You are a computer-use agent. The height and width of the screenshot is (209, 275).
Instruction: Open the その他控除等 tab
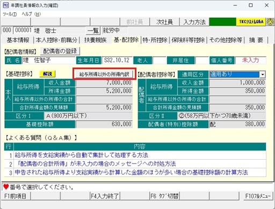click(x=226, y=40)
